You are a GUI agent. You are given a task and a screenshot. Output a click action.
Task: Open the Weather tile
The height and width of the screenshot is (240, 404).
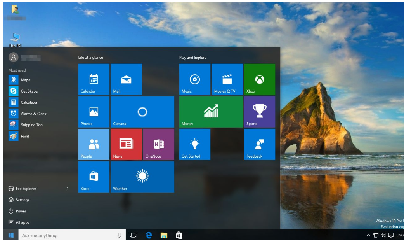tap(142, 177)
